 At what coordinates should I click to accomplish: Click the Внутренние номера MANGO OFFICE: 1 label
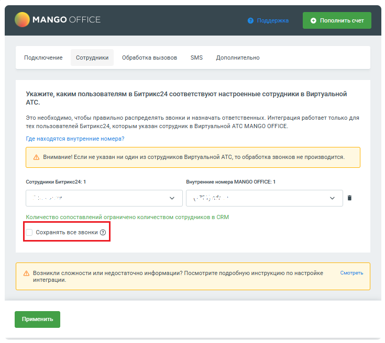click(x=230, y=182)
